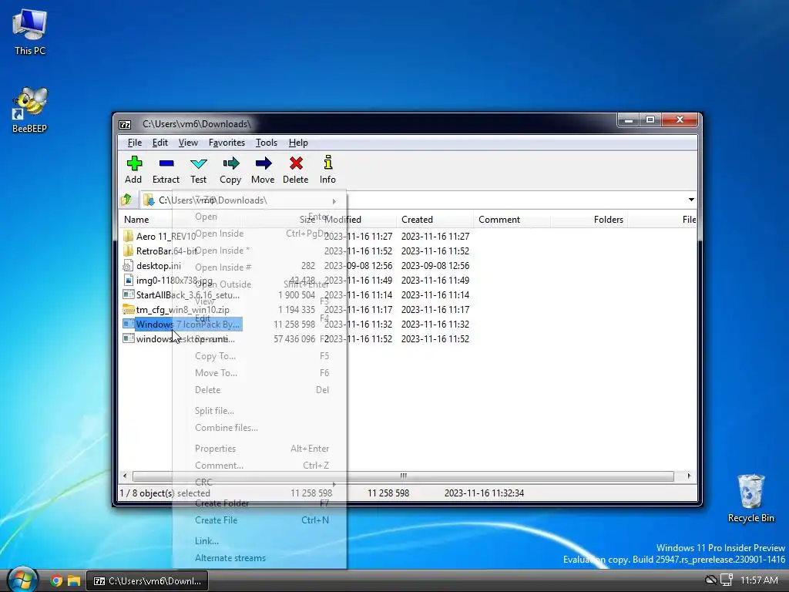Expand the CRC submenu arrow
This screenshot has height=592, width=789.
pos(334,484)
